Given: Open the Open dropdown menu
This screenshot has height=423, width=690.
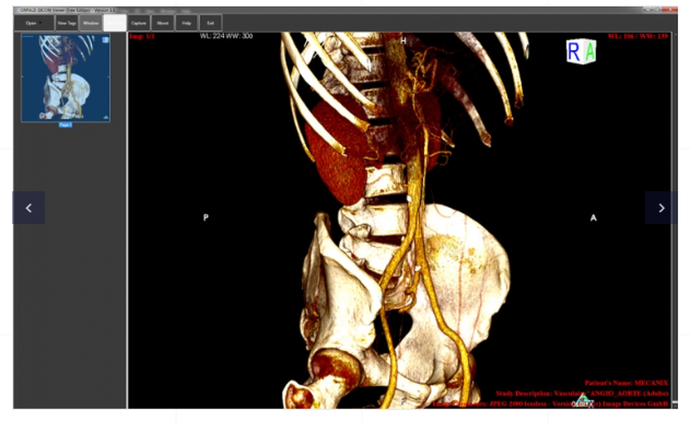Looking at the screenshot, I should [32, 23].
